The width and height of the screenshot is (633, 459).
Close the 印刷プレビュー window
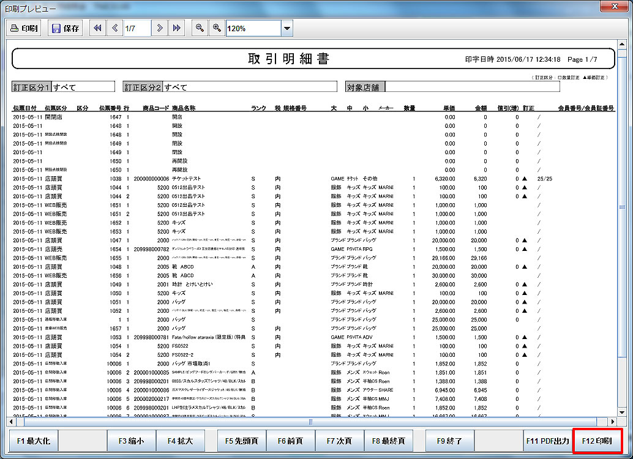[x=614, y=6]
